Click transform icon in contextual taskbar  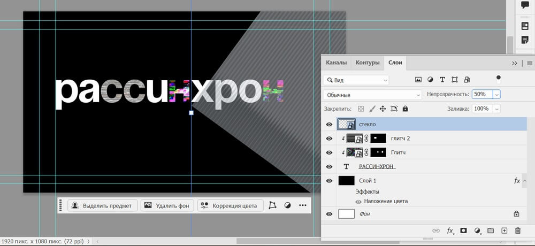[x=273, y=205]
